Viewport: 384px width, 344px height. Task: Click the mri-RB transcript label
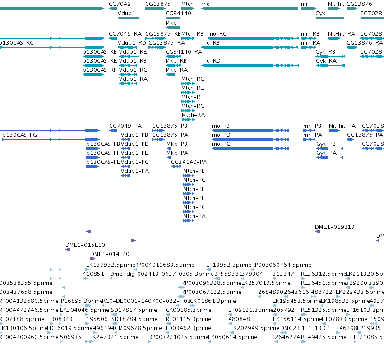310,33
